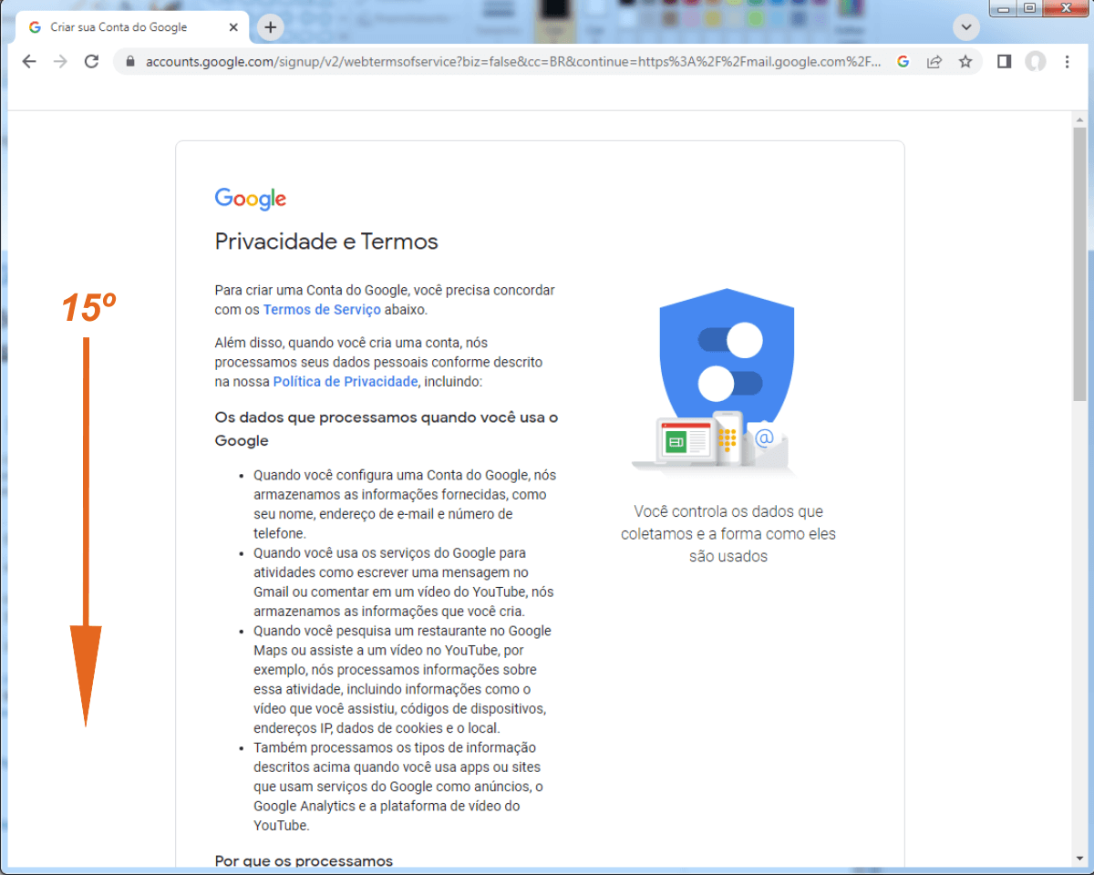The image size is (1094, 875).
Task: Click the 'Os dados que processamos' subheading
Action: [x=387, y=429]
